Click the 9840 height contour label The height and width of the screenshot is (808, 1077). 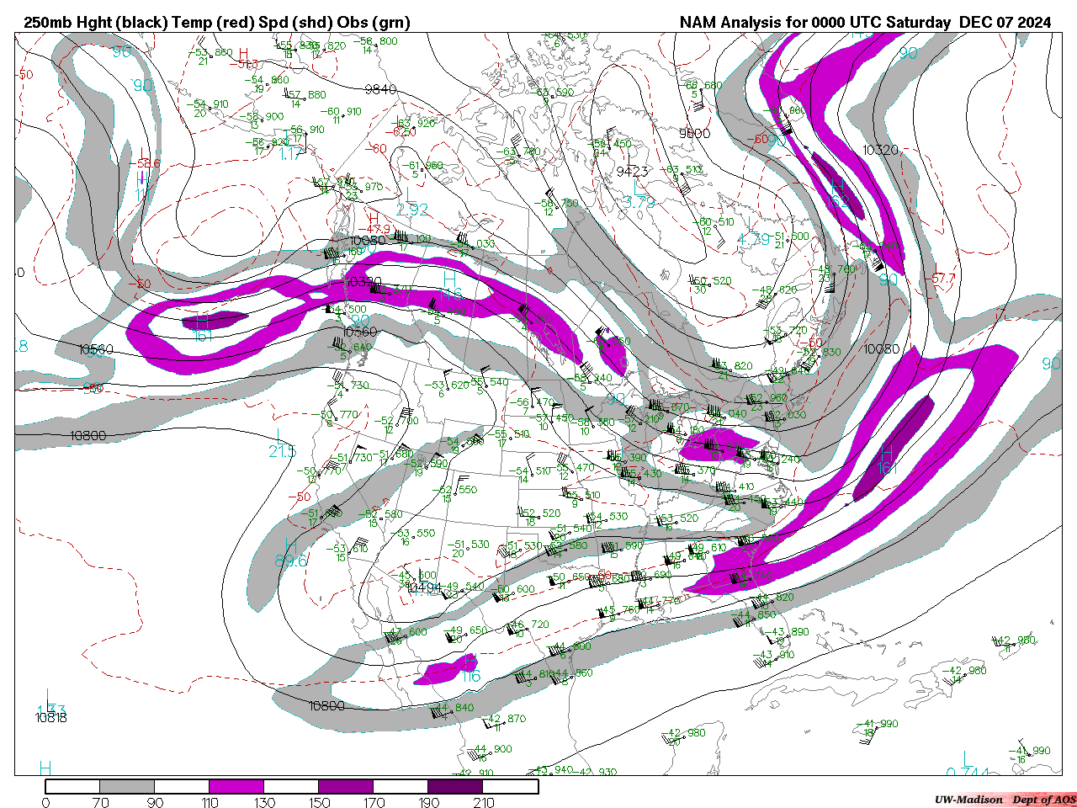(380, 89)
